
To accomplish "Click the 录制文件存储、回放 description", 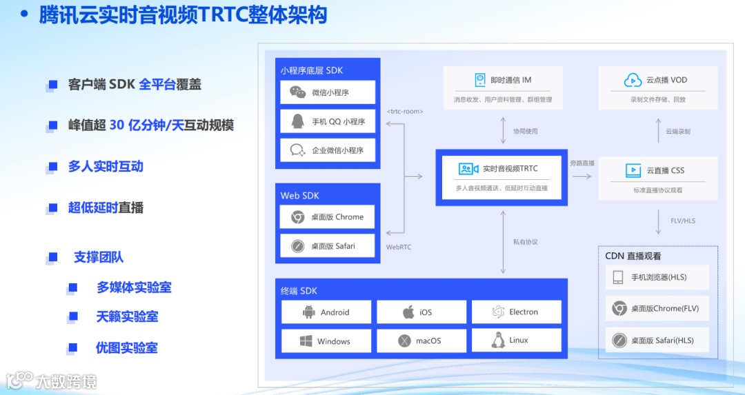I will tap(657, 99).
